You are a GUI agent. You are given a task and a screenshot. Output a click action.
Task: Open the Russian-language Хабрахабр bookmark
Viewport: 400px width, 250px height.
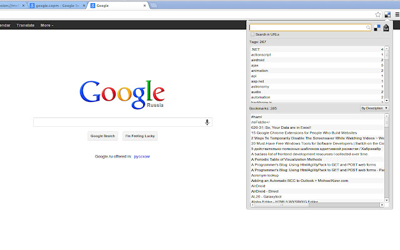point(317,149)
